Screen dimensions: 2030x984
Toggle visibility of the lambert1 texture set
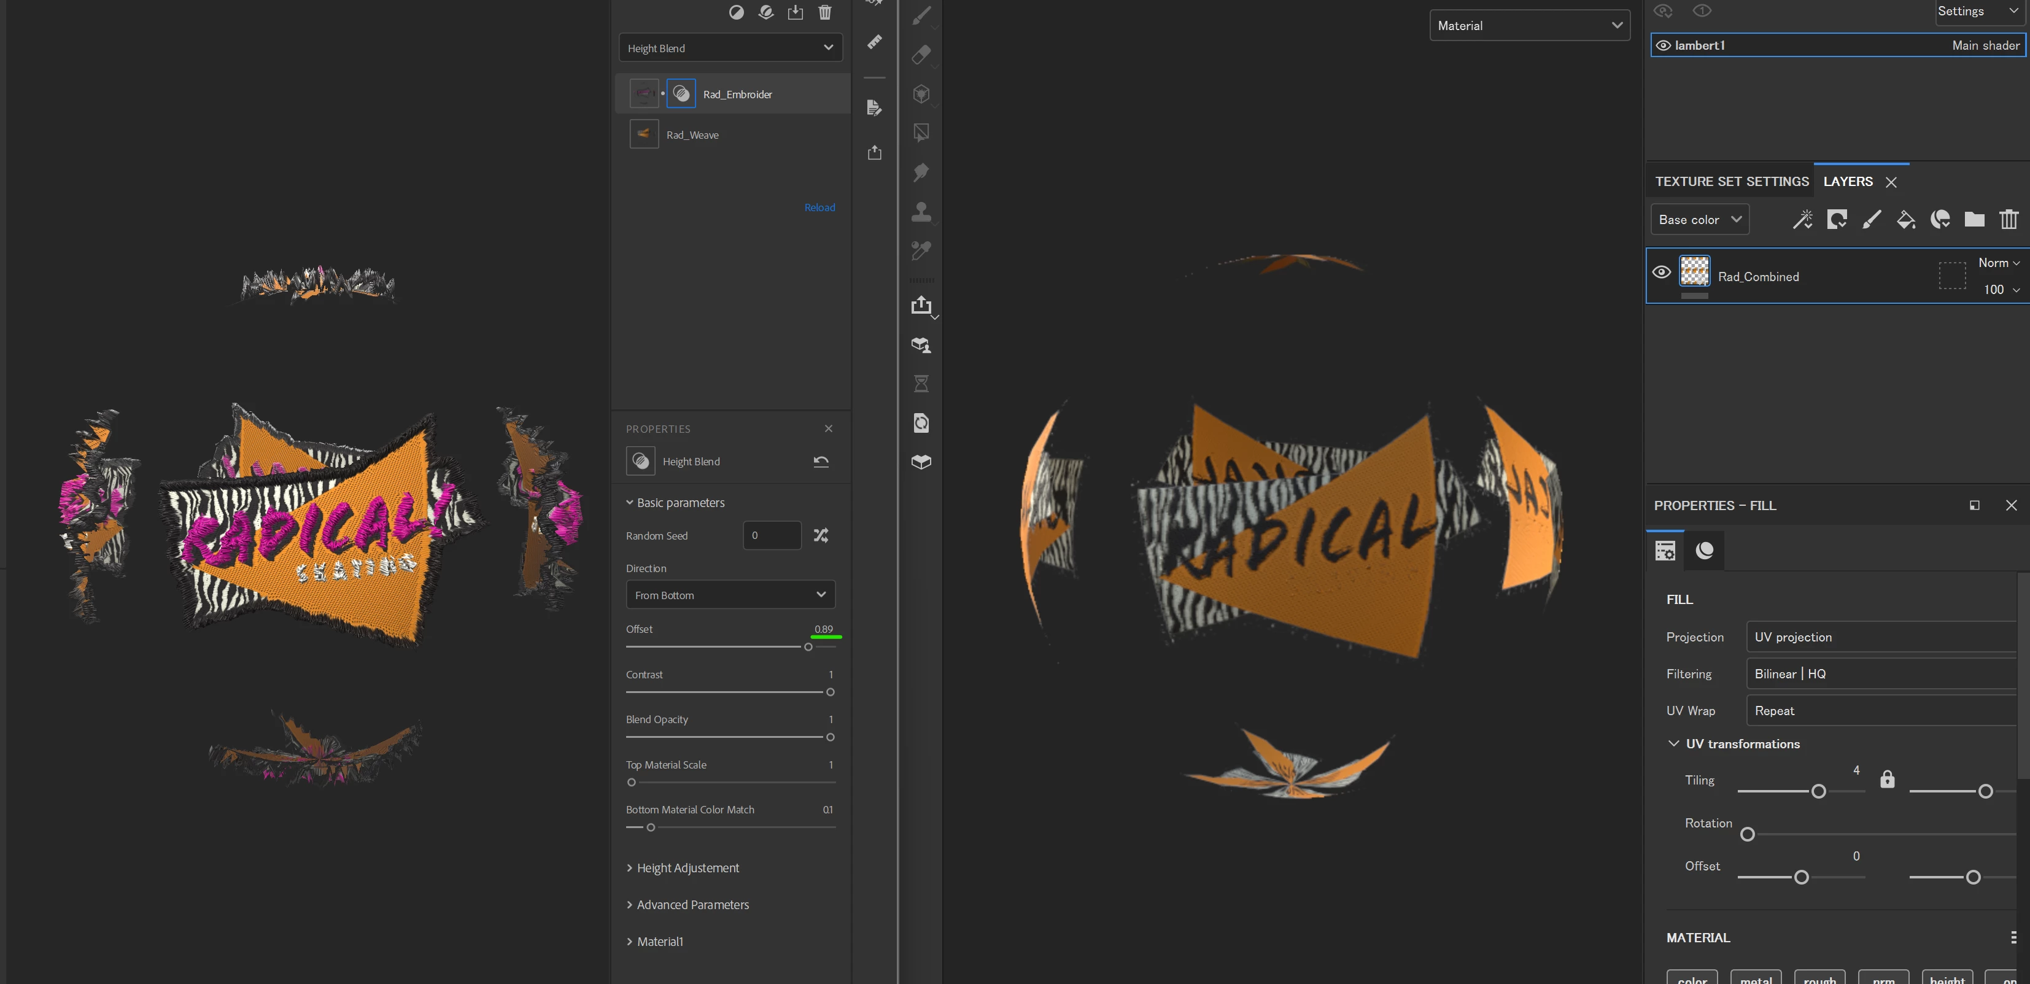point(1663,45)
